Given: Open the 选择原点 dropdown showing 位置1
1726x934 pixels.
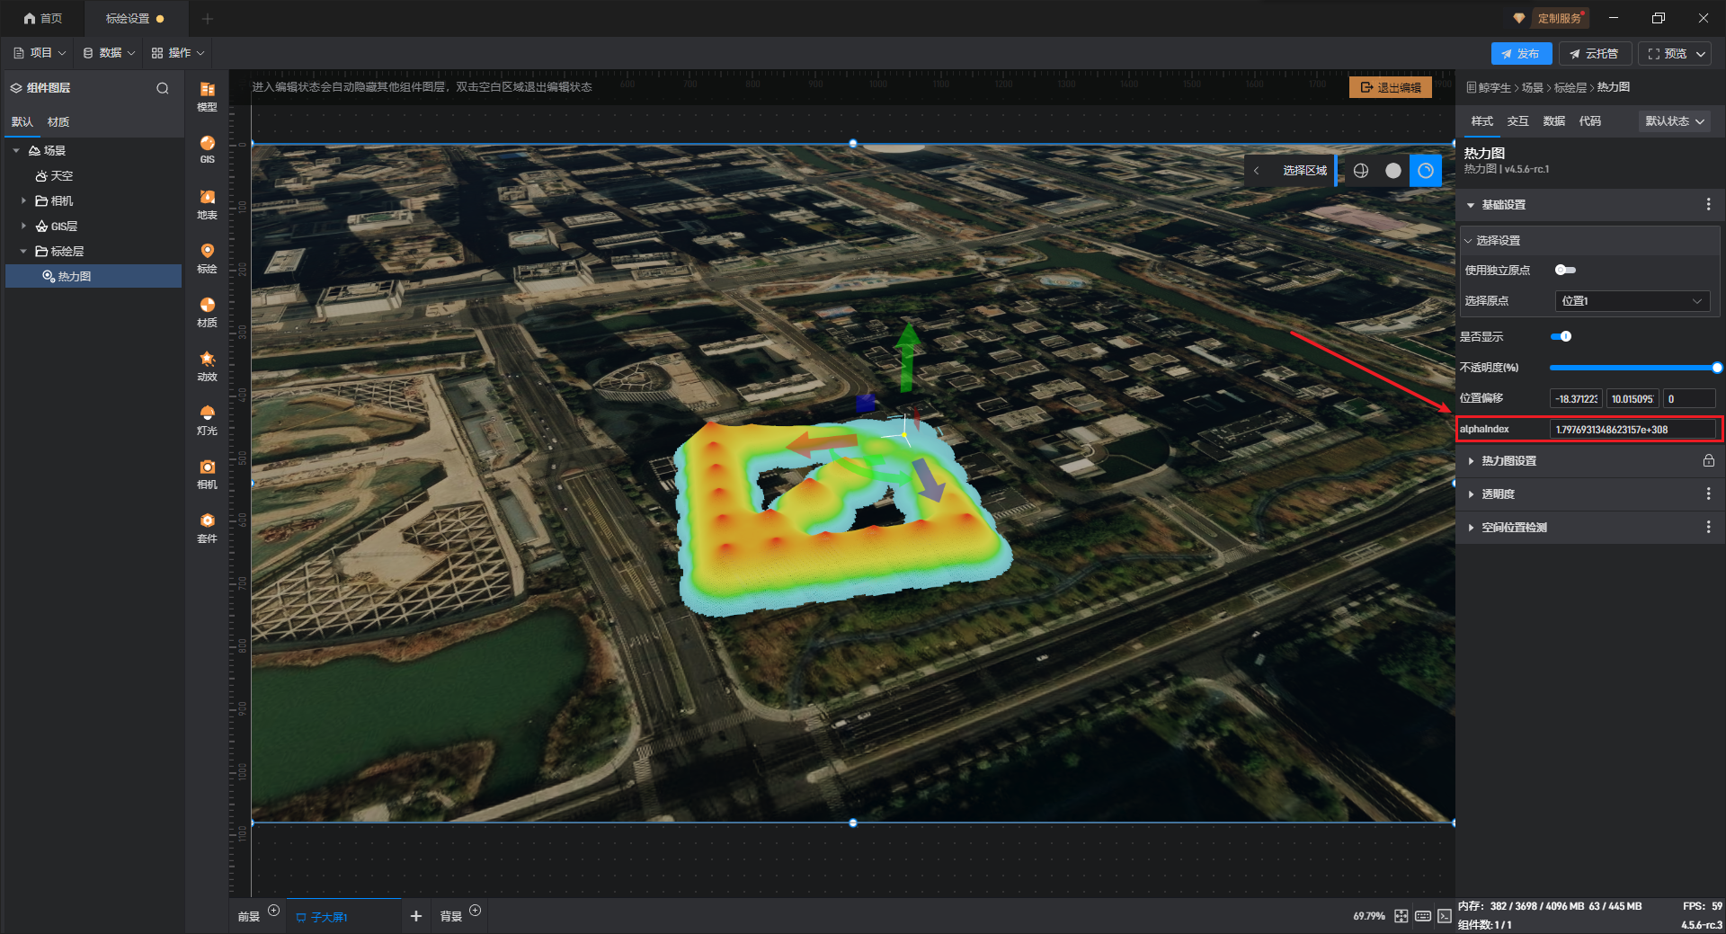Looking at the screenshot, I should (1632, 301).
